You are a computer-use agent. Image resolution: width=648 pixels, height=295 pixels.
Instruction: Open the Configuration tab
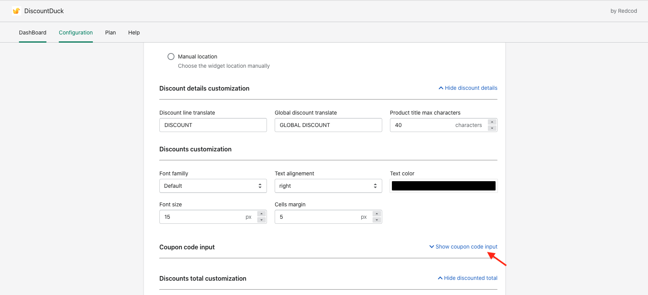76,33
